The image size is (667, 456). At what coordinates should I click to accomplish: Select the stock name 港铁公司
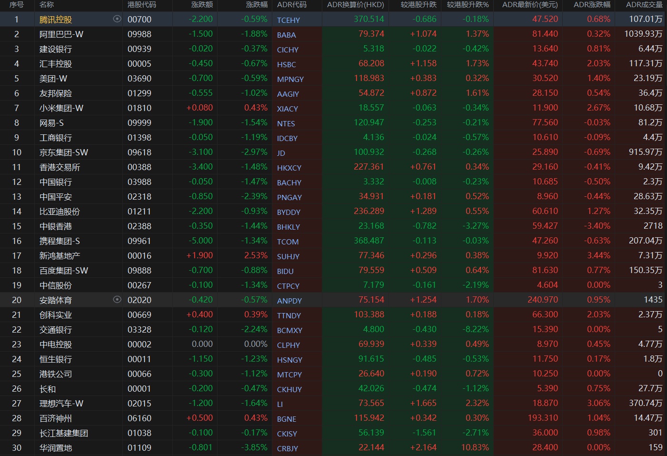[x=56, y=374]
